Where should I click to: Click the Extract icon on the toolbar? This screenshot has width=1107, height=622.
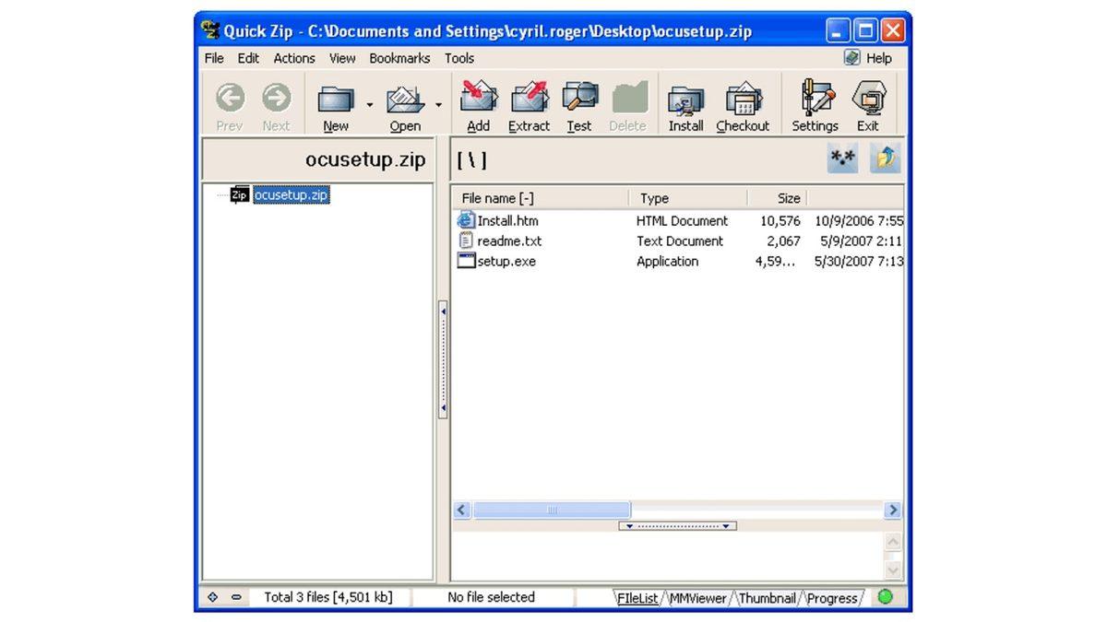(529, 101)
